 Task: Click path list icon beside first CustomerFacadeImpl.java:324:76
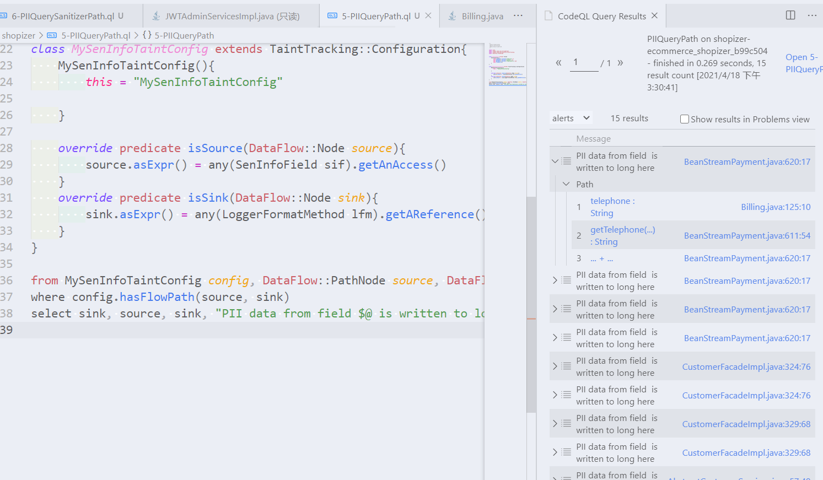(566, 366)
